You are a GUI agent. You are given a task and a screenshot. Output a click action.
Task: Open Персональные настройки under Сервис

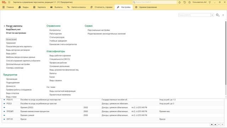[99, 30]
